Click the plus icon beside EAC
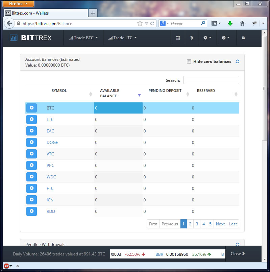 click(x=31, y=131)
